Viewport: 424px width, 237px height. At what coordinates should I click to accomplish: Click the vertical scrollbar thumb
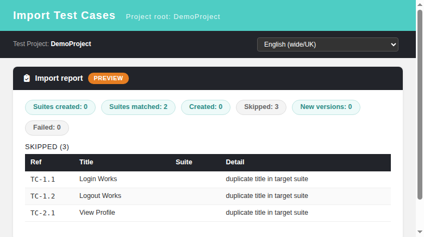pos(420,105)
